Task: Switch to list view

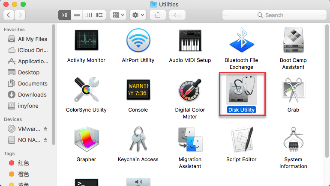Action: (77, 15)
